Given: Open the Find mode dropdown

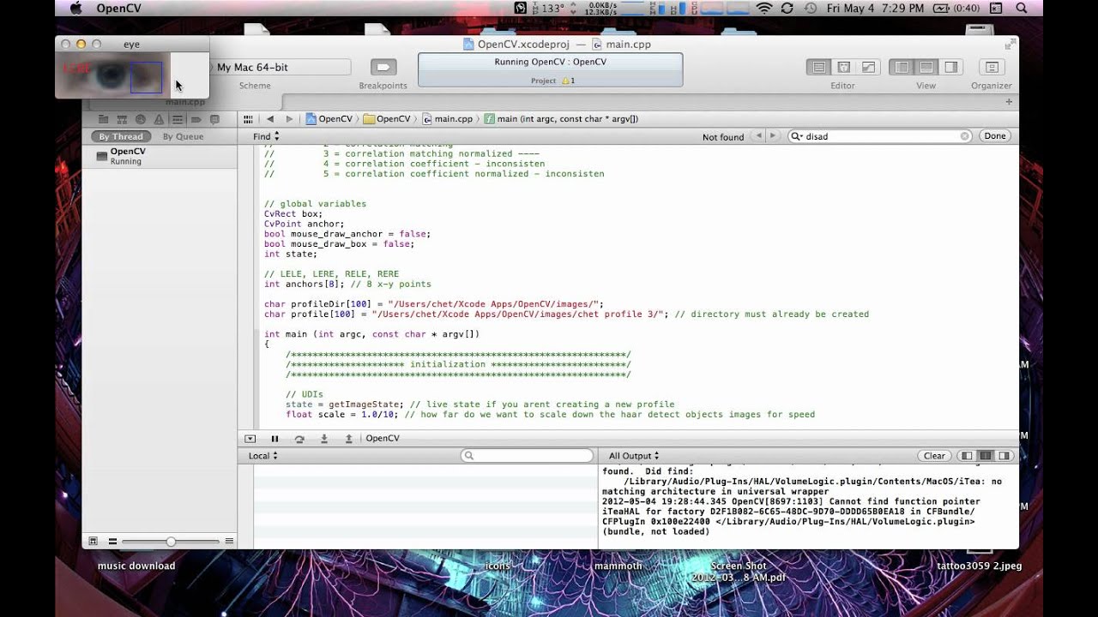Looking at the screenshot, I should click(x=266, y=136).
